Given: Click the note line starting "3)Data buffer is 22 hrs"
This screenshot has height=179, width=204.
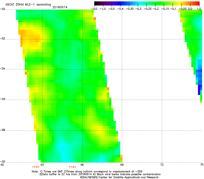Looking at the screenshot, I should click(100, 174).
